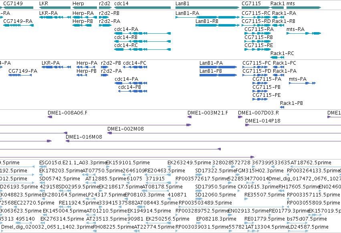Screen dimensions: 341x233
Task: Click the DME1-008A06.F BAC end
Action: pos(50,117)
